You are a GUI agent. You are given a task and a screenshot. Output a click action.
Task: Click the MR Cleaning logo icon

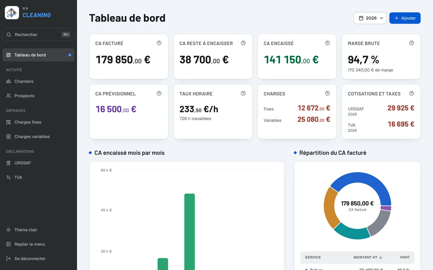click(x=12, y=13)
